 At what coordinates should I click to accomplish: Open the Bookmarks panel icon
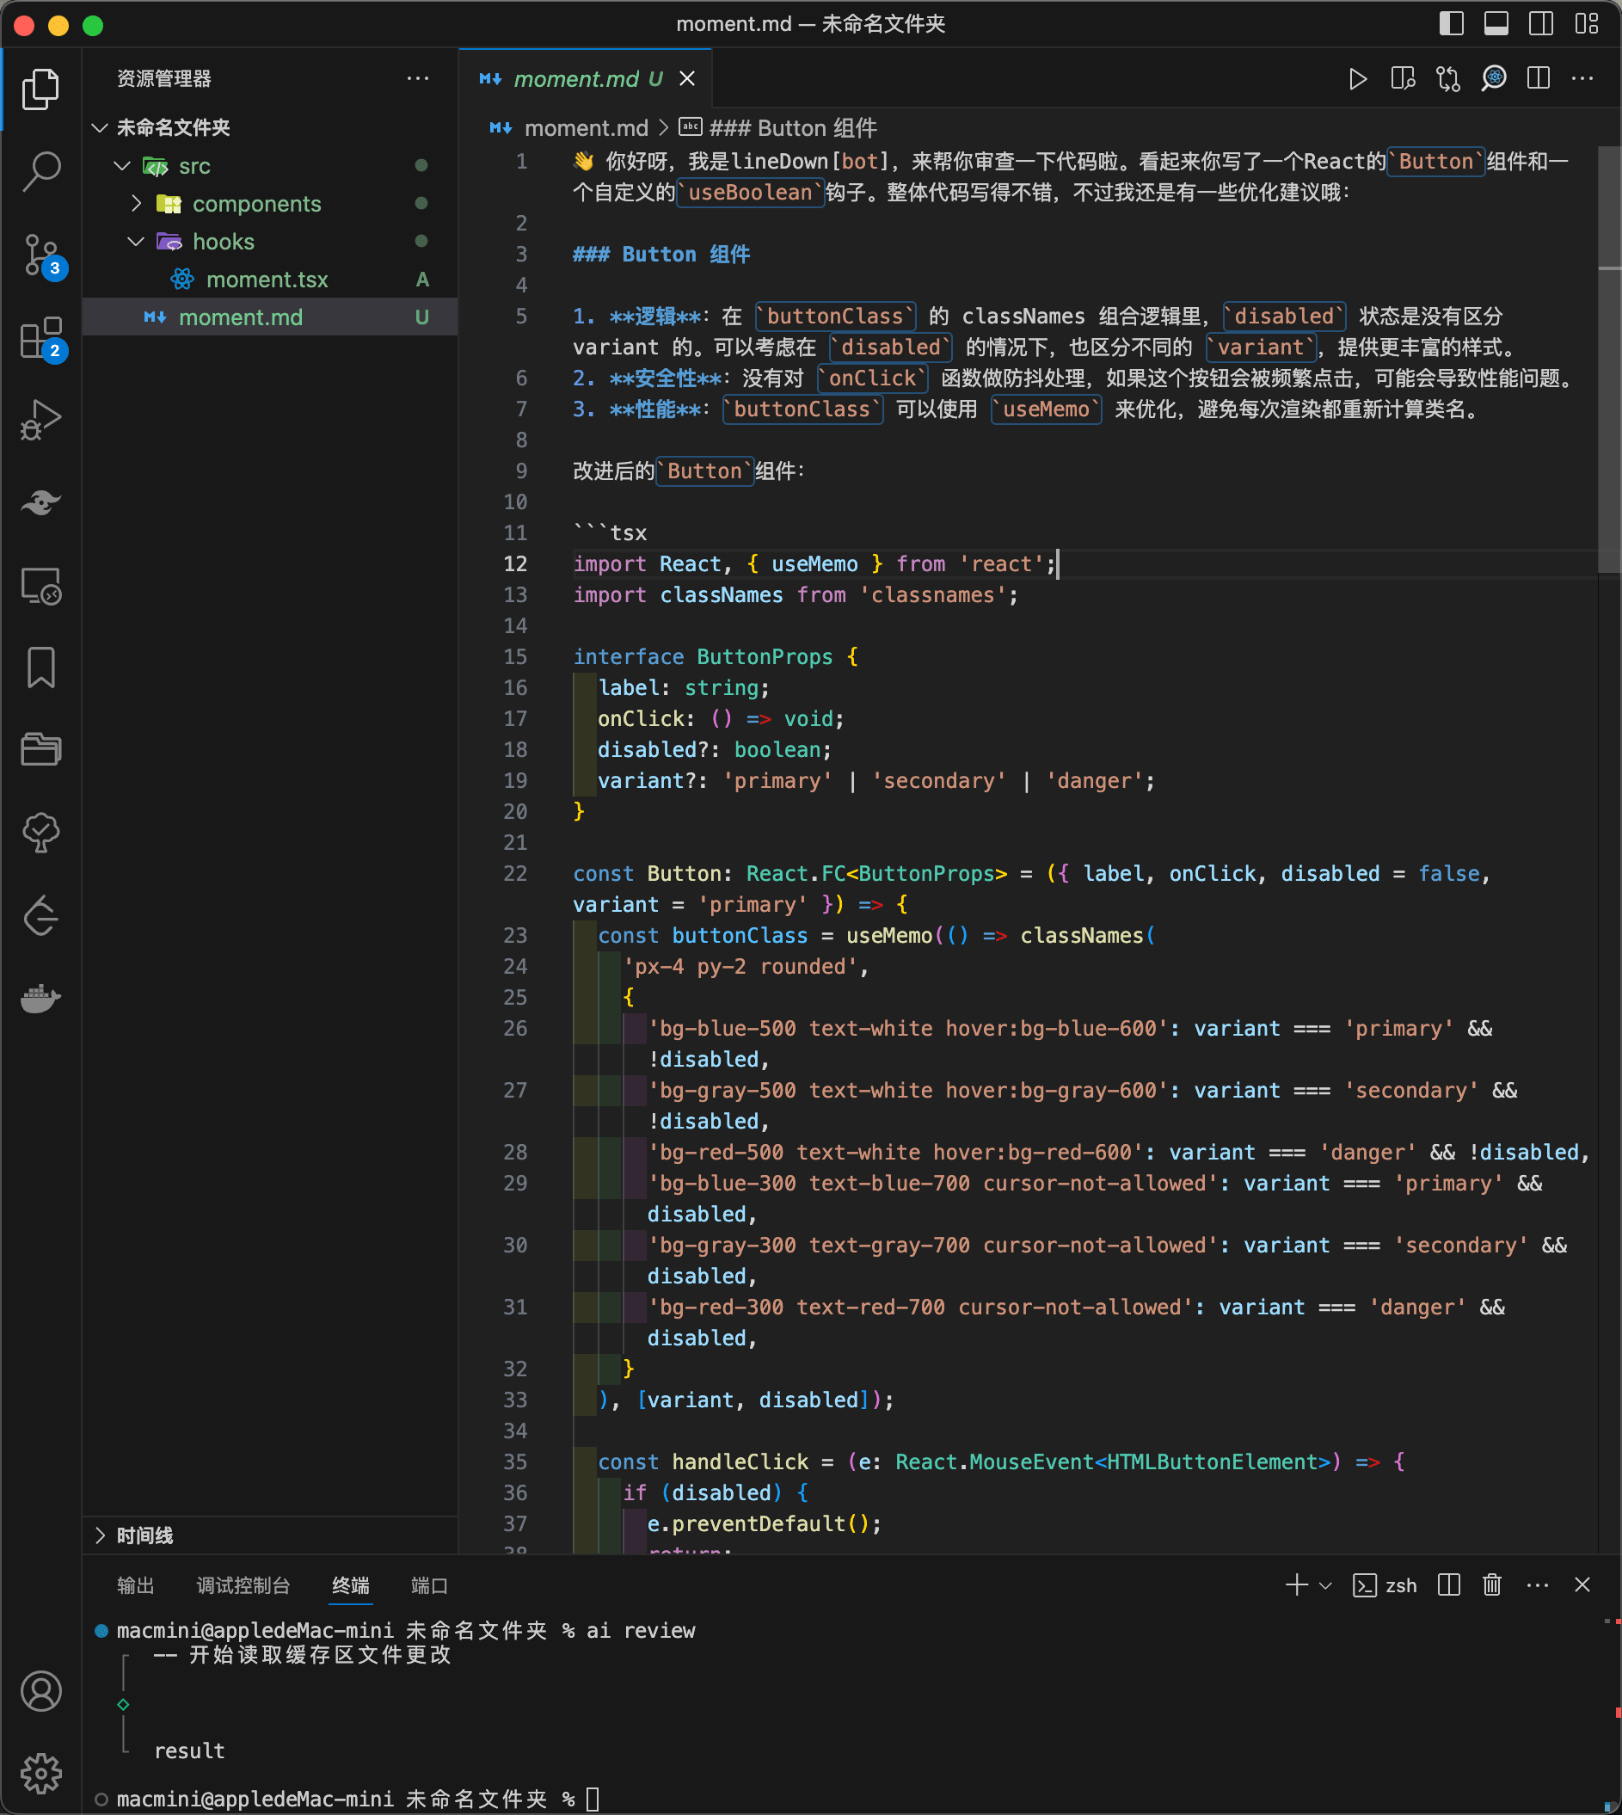tap(40, 667)
